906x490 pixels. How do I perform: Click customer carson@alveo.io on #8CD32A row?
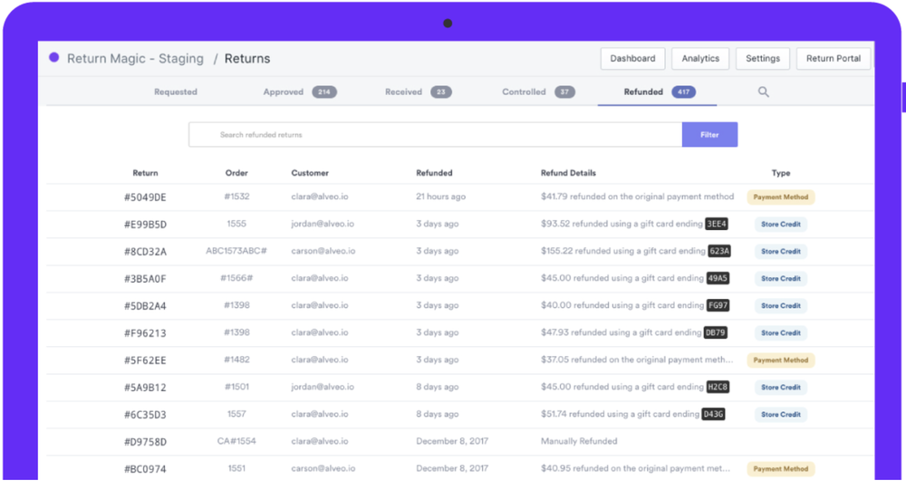(x=323, y=251)
